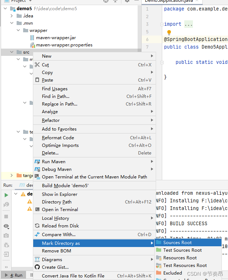Unfold the collapsed import block
The image size is (228, 280).
click(162, 24)
